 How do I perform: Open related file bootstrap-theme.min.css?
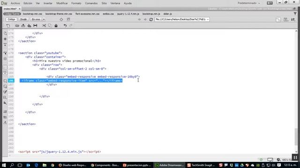(x=59, y=14)
